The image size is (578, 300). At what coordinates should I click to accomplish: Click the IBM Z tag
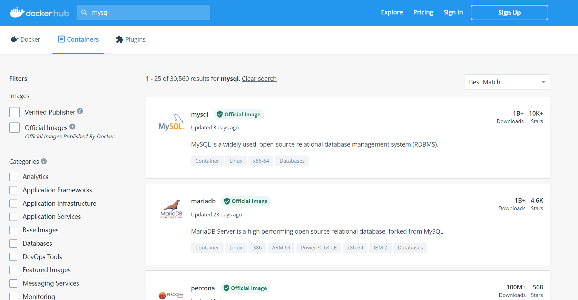tap(380, 248)
